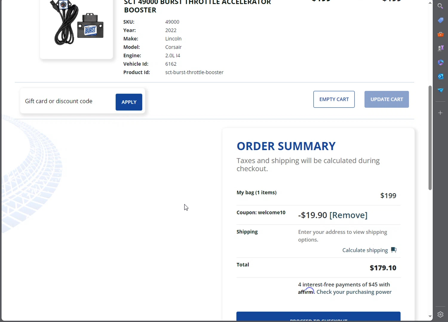Open the red toolbox sidebar icon
The height and width of the screenshot is (322, 448).
pyautogui.click(x=440, y=34)
